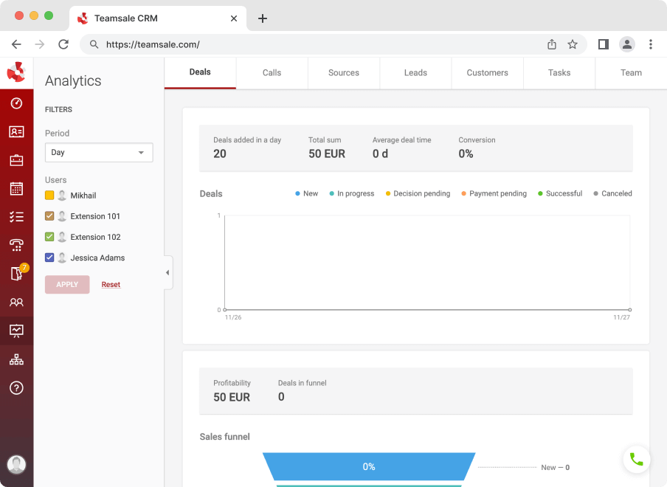This screenshot has height=487, width=667.
Task: Open the tasks checklist icon in sidebar
Action: click(x=16, y=217)
